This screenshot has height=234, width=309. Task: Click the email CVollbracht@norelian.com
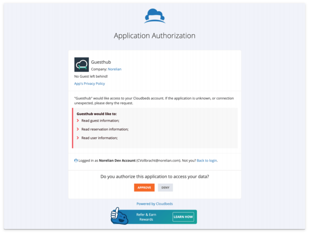[x=158, y=160]
